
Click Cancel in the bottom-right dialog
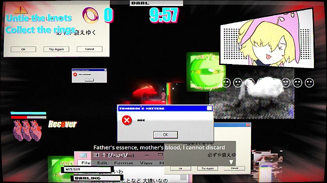235,168
